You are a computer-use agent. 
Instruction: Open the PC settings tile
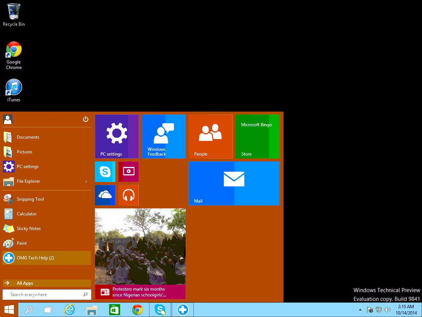coord(117,136)
